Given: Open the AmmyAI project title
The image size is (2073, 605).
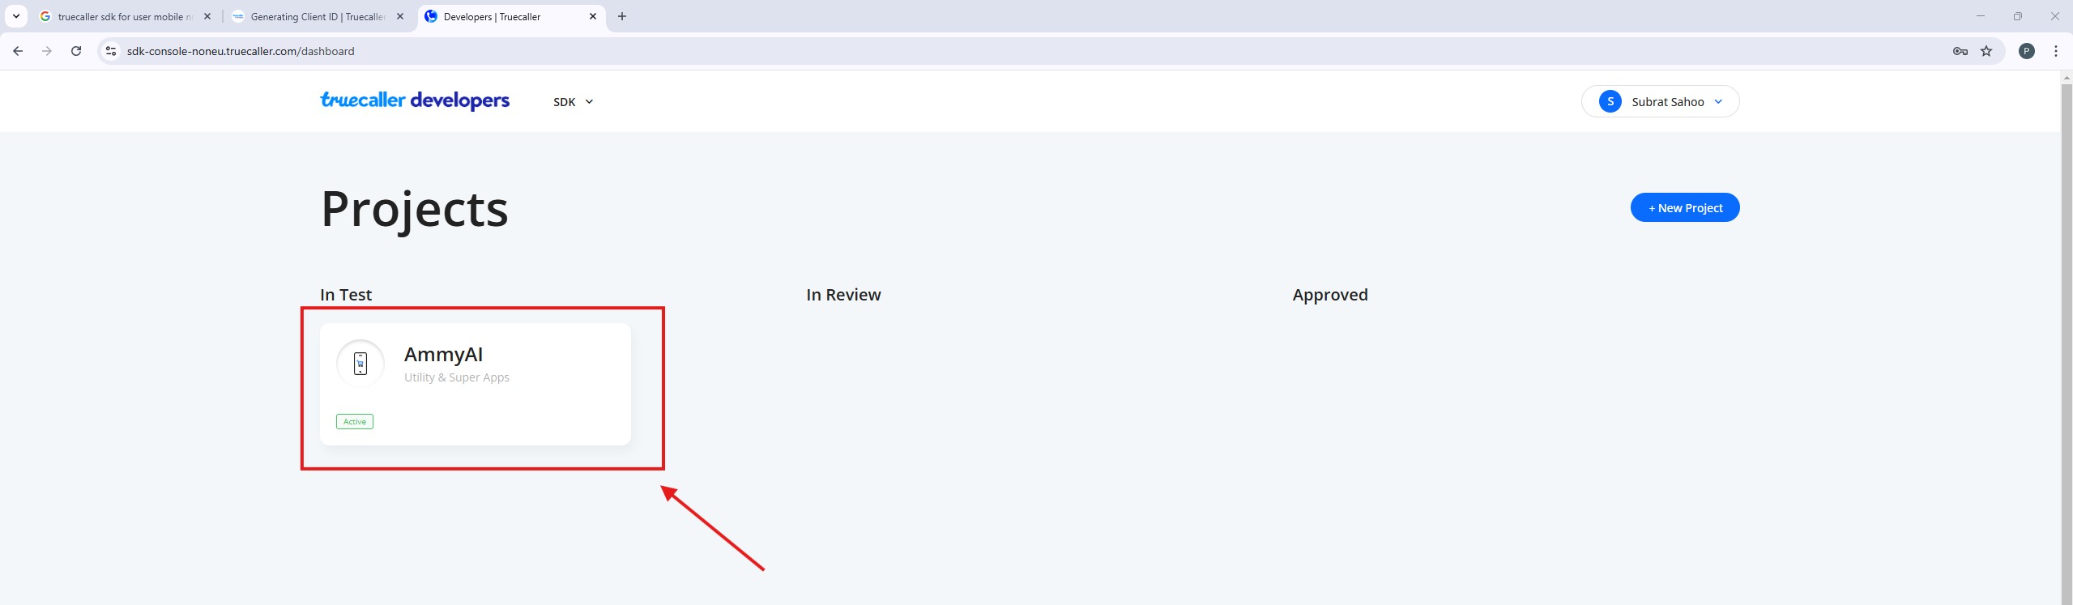Looking at the screenshot, I should click(443, 355).
